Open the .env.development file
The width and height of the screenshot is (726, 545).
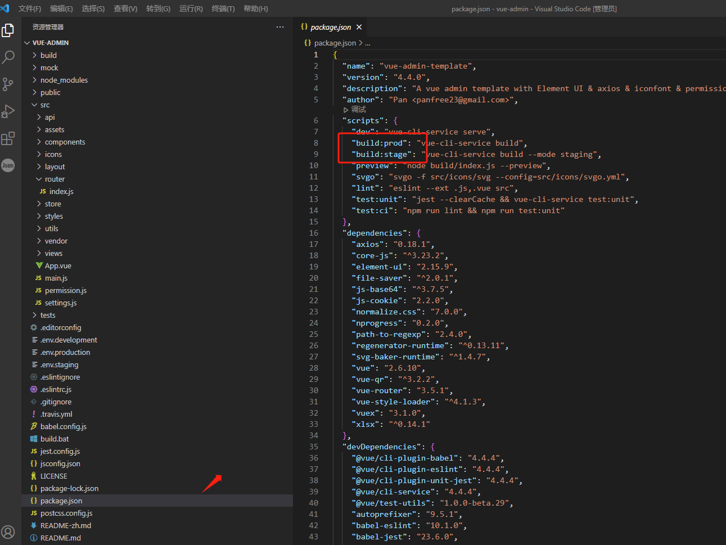point(157,340)
